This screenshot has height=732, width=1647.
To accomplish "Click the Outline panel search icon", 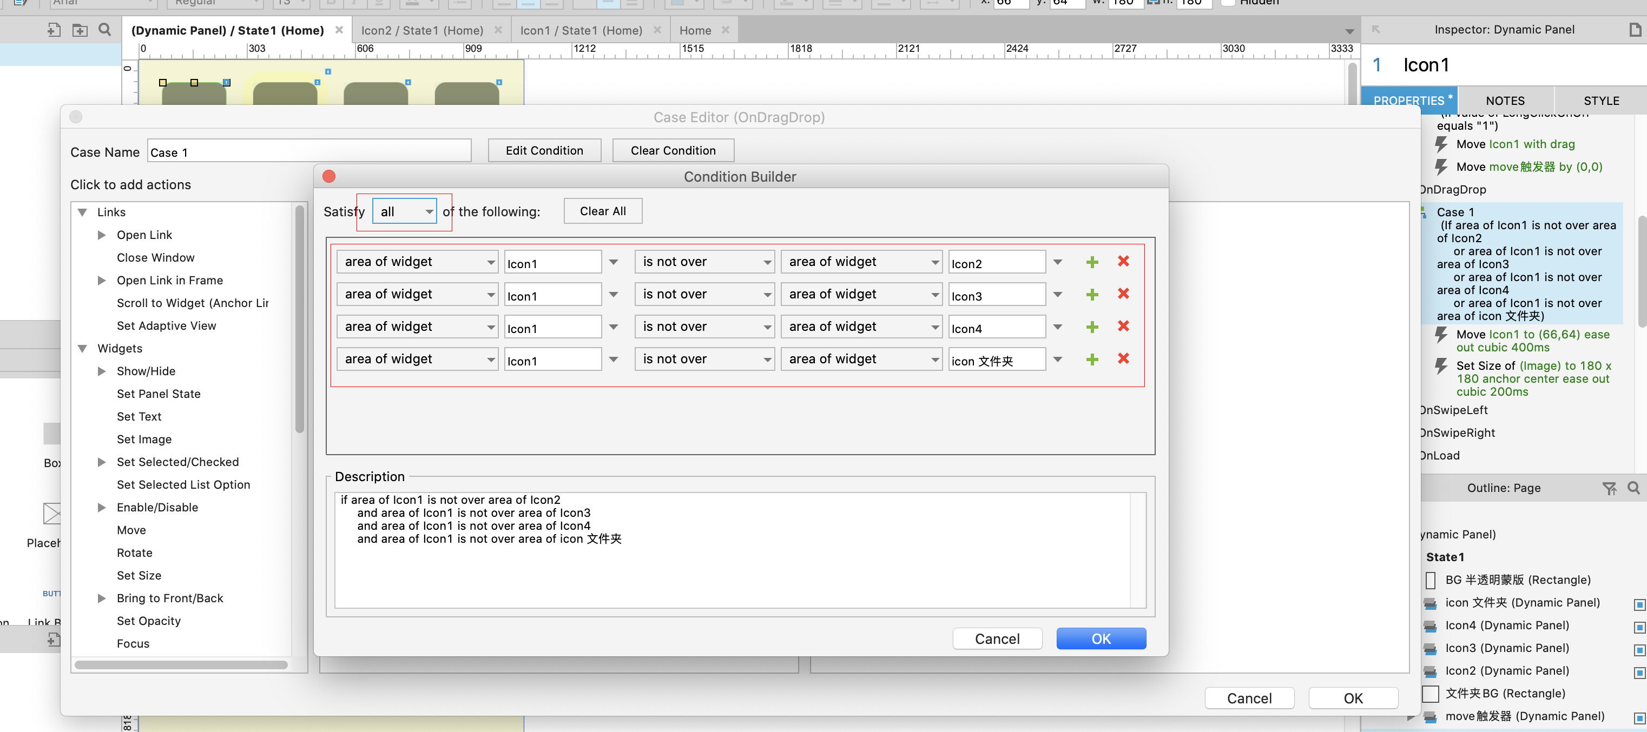I will (1633, 488).
